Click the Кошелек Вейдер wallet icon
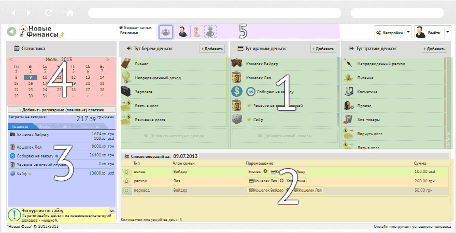Screen dimensions: 456x233 click(x=236, y=64)
